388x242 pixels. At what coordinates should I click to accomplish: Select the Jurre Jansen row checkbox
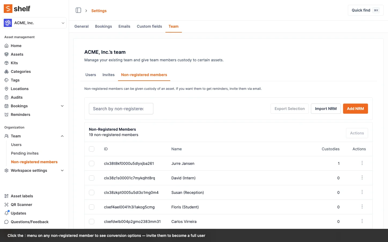pos(92,163)
